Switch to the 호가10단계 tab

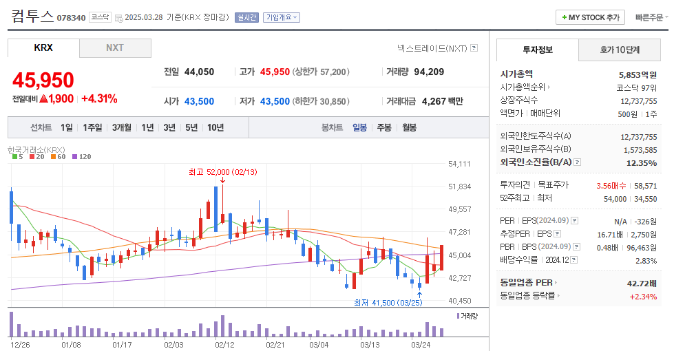pyautogui.click(x=620, y=50)
